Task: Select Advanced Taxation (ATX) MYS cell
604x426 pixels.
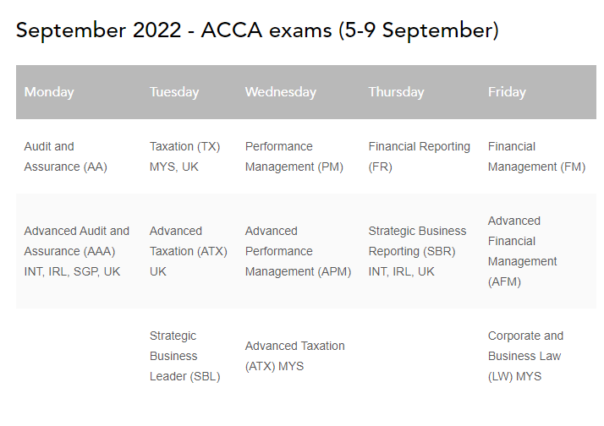Action: pyautogui.click(x=294, y=356)
